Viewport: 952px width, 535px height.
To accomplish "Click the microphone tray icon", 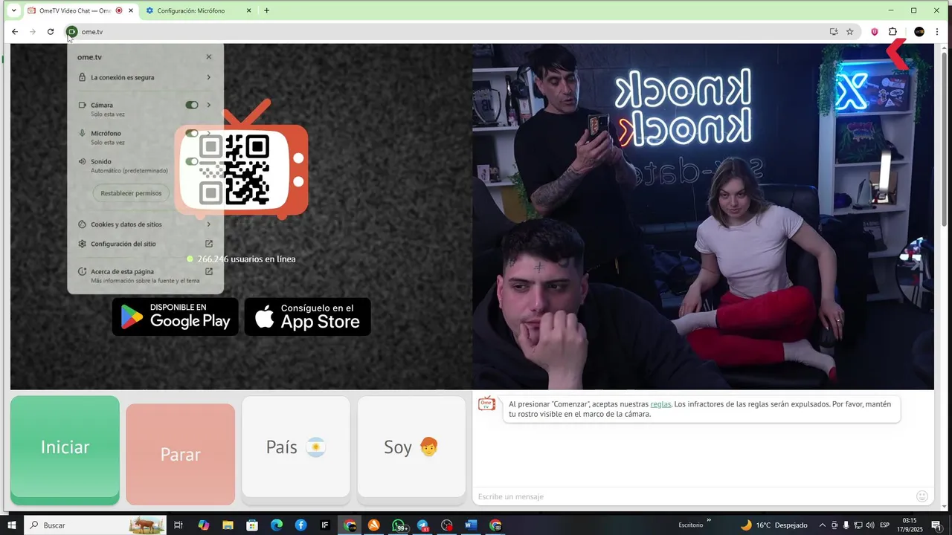I will 846,525.
